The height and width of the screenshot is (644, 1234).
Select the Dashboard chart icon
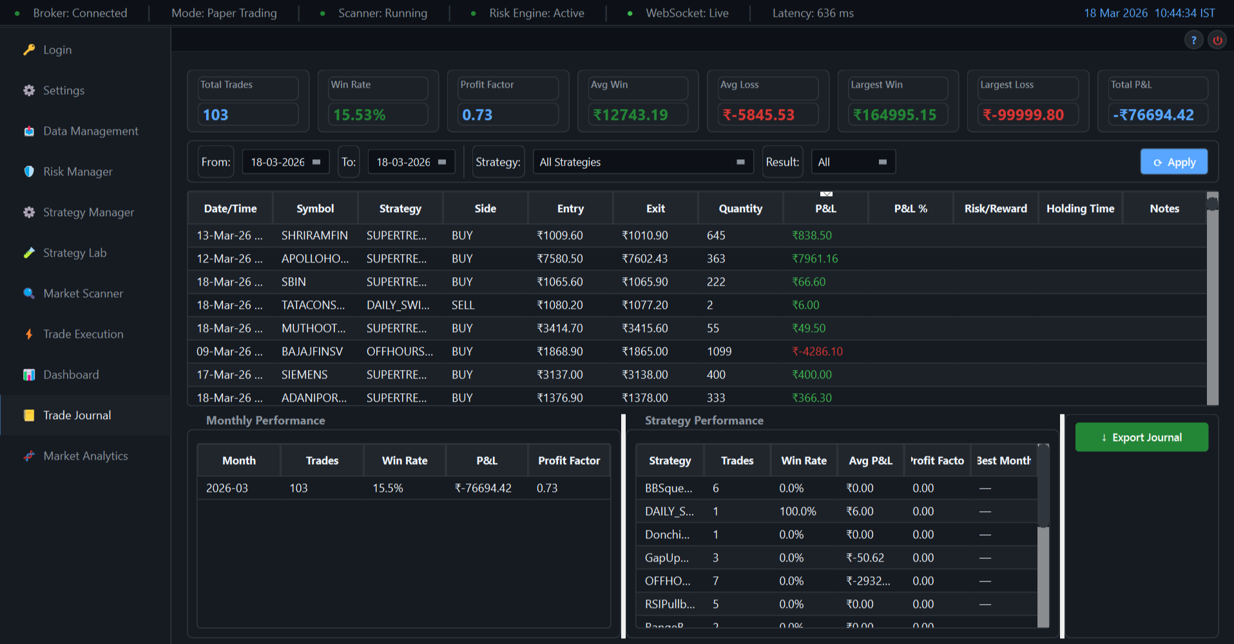(x=29, y=374)
